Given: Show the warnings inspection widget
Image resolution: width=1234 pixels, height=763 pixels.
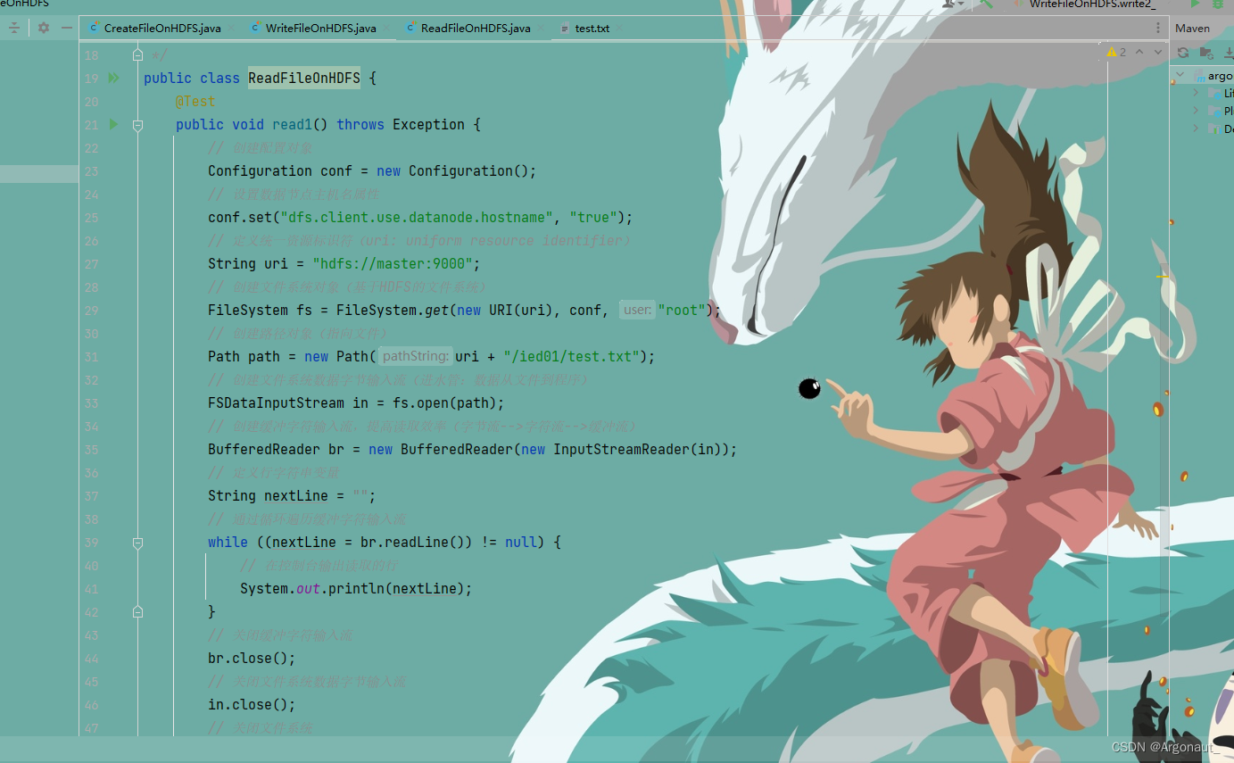Looking at the screenshot, I should tap(1116, 53).
